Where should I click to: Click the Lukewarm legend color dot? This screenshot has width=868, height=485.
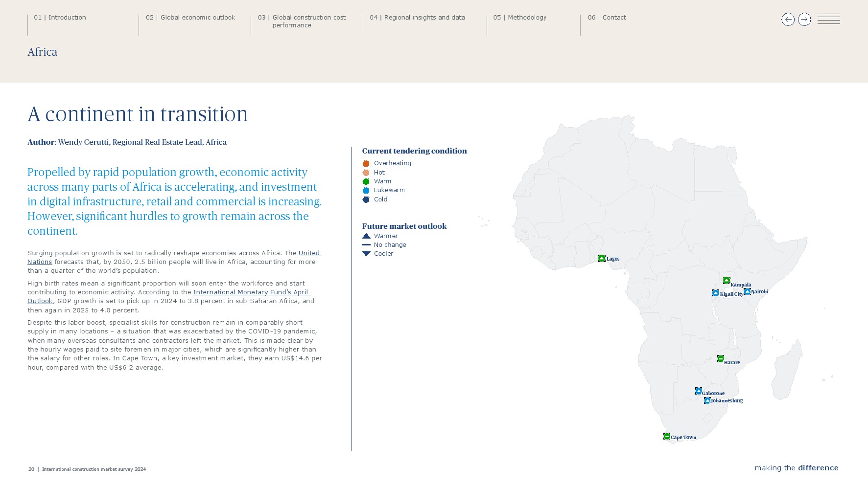tap(366, 190)
